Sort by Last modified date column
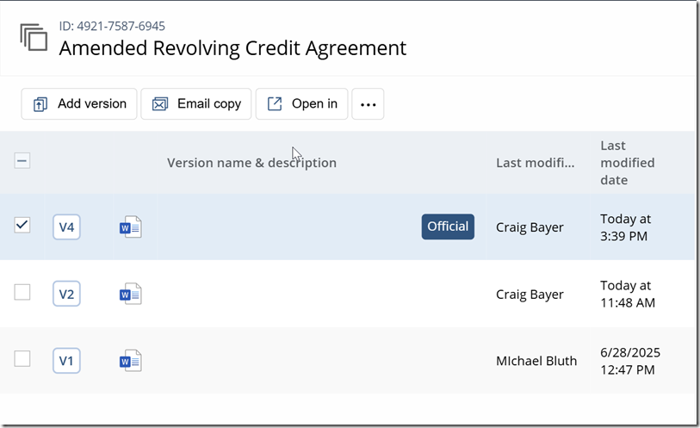This screenshot has width=700, height=428. coord(627,163)
